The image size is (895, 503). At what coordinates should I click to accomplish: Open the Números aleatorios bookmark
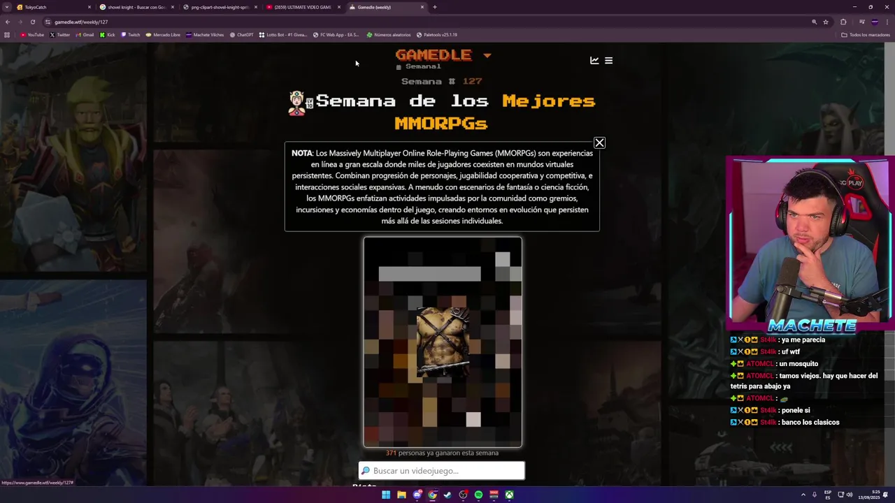pyautogui.click(x=389, y=35)
